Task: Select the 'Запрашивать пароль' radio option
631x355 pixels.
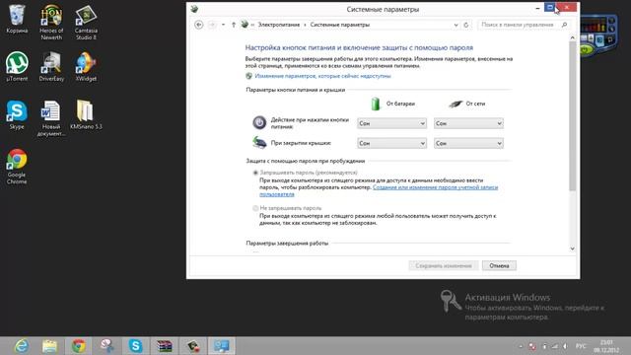Action: coord(255,173)
